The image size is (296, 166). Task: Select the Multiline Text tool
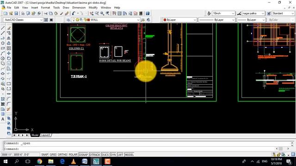(x=3, y=119)
